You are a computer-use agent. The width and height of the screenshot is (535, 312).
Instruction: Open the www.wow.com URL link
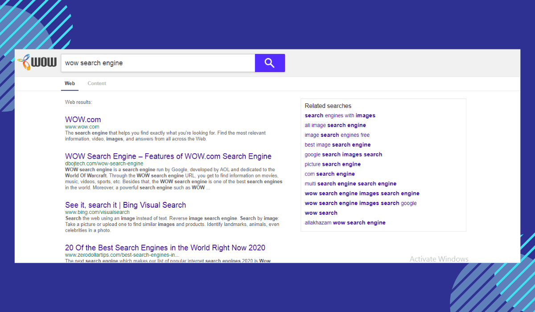coord(82,127)
